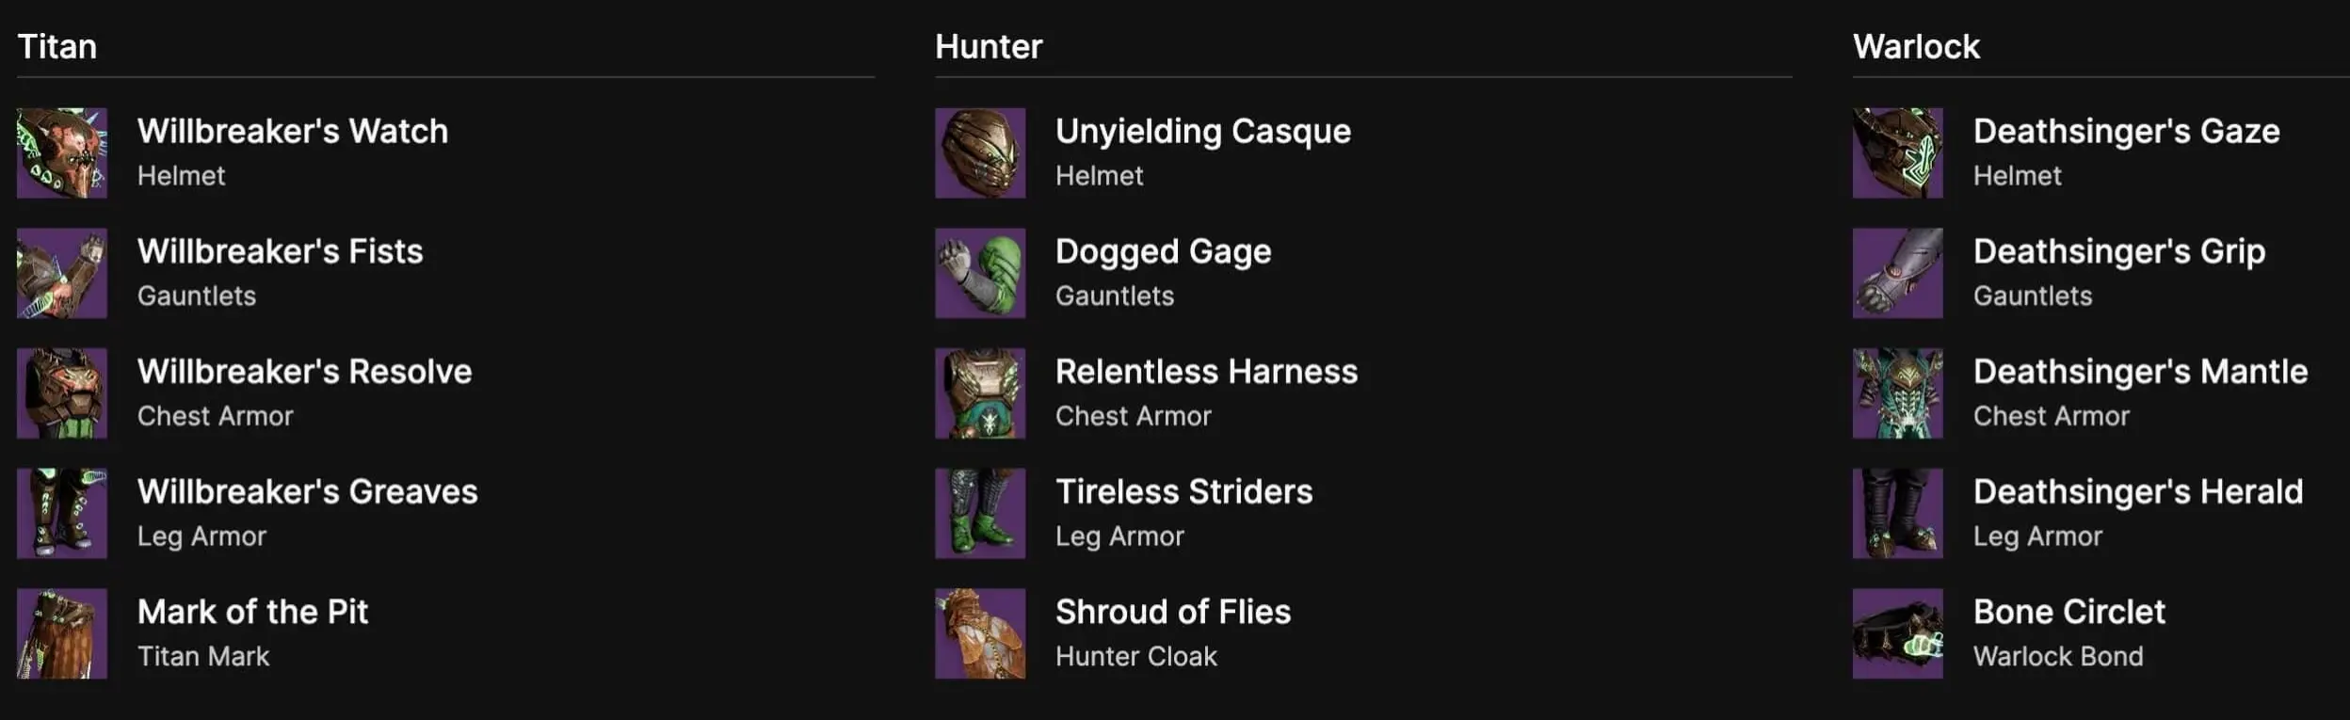Image resolution: width=2350 pixels, height=720 pixels.
Task: Click the Willbreaker's Watch helmet icon
Action: pyautogui.click(x=60, y=152)
